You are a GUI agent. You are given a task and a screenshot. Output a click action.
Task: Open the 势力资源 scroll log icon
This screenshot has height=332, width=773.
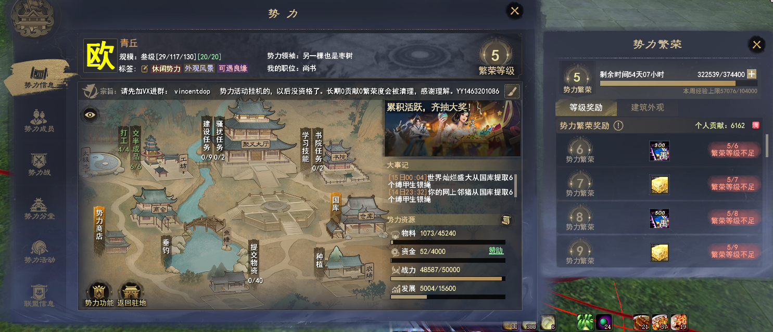tap(505, 220)
